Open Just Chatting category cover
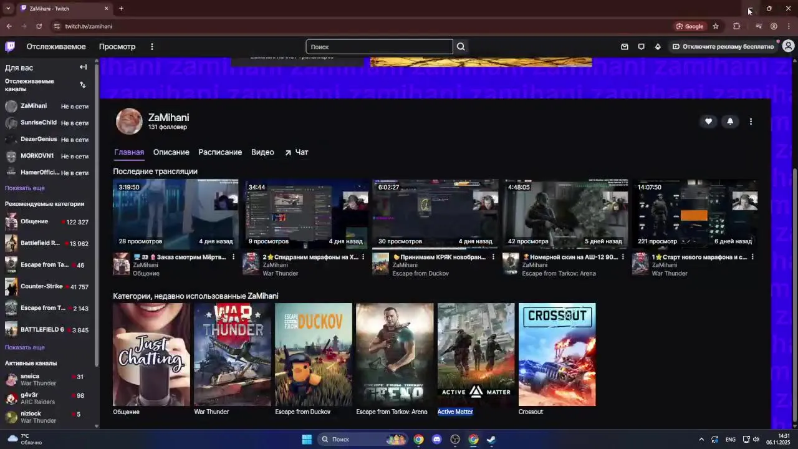This screenshot has width=798, height=449. coord(151,354)
